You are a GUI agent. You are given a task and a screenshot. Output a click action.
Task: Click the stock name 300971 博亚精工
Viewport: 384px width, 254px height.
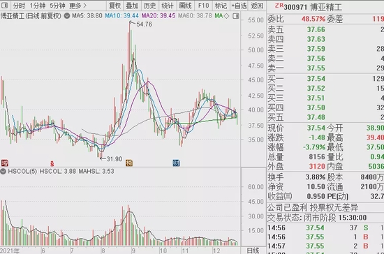(313, 7)
